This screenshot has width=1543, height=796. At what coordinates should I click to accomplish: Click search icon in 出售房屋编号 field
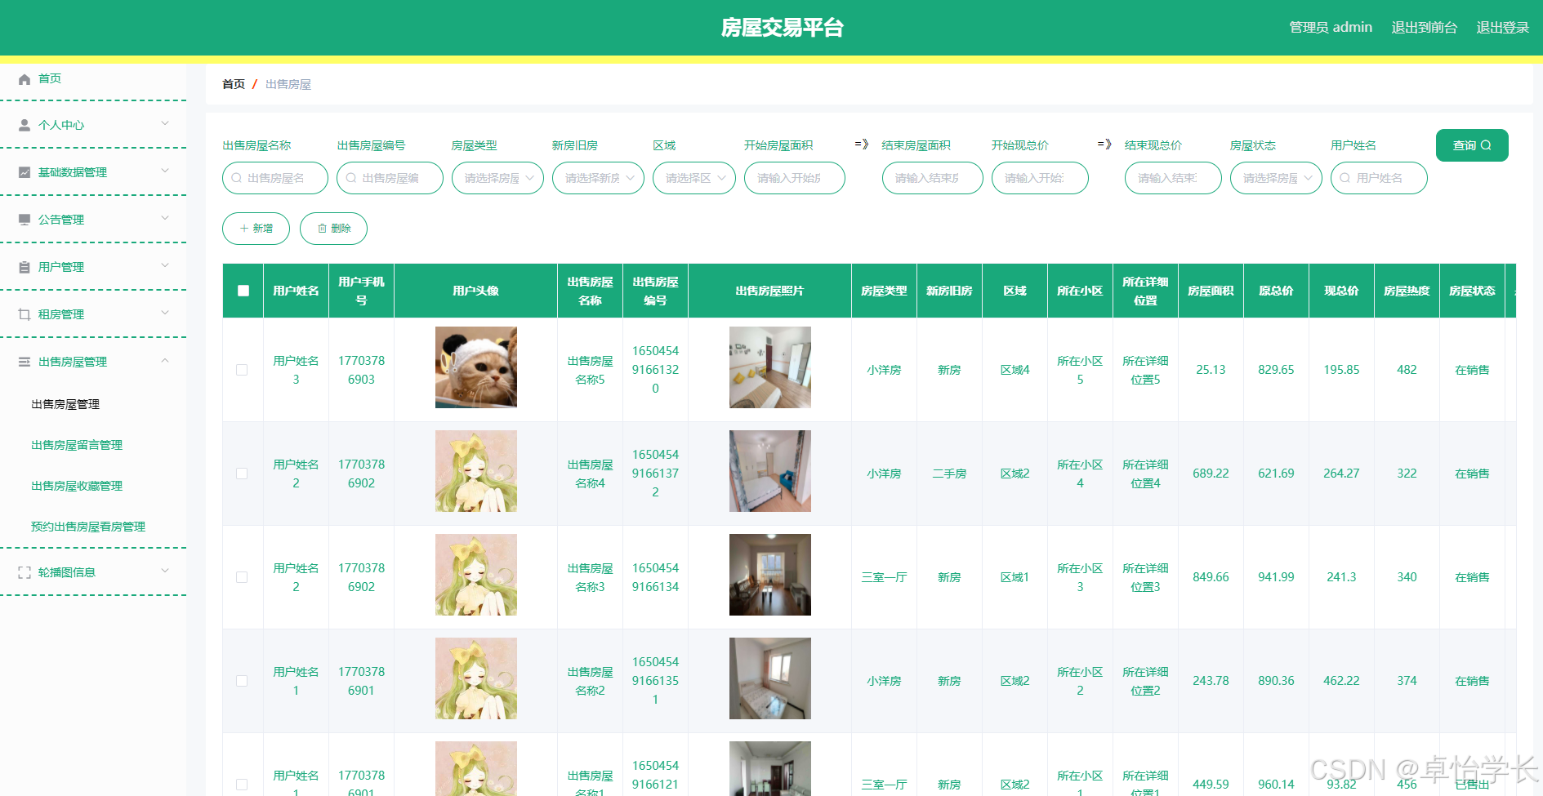(x=351, y=178)
